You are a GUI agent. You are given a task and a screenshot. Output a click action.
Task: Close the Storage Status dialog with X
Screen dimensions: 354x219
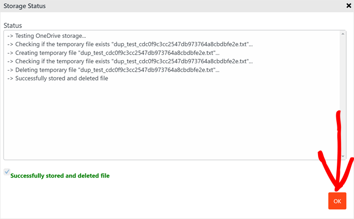(x=348, y=6)
